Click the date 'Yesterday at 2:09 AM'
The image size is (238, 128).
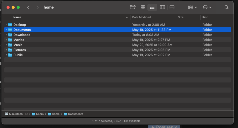tap(149, 25)
